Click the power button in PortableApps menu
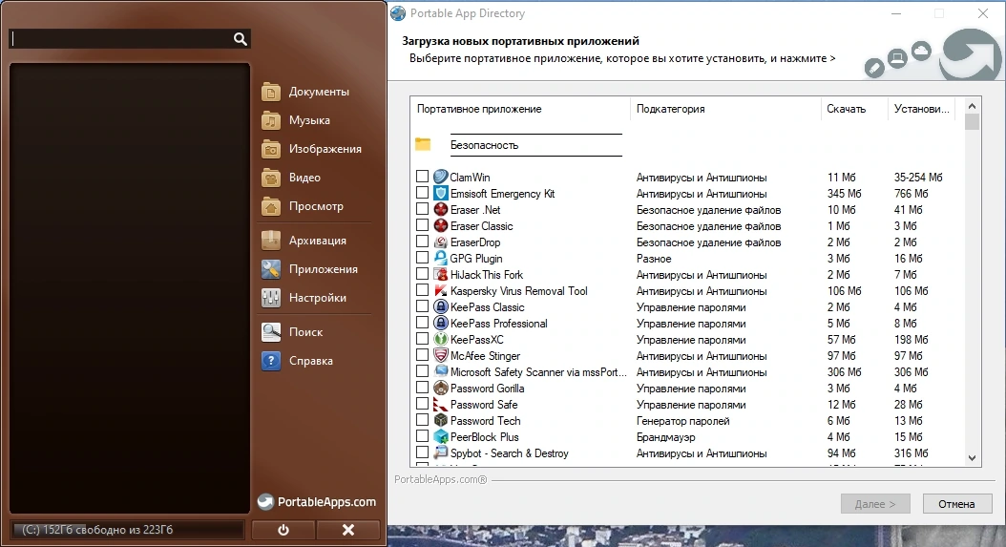Image resolution: width=1006 pixels, height=547 pixels. pos(283,531)
